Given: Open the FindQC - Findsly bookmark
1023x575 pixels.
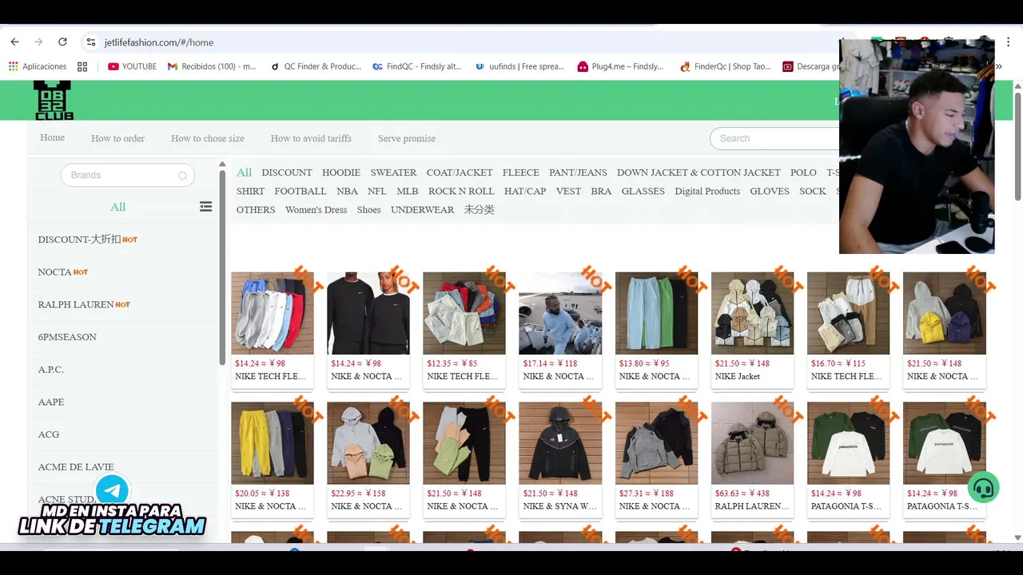Looking at the screenshot, I should click(x=417, y=66).
